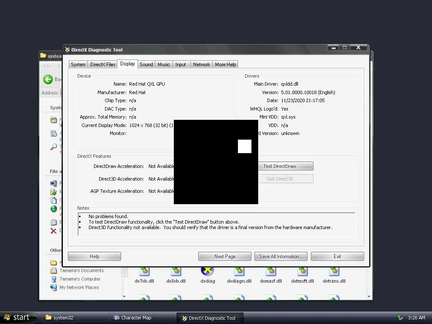Open Tamama's Computer link in sidebar
432x324 pixels.
pos(80,279)
